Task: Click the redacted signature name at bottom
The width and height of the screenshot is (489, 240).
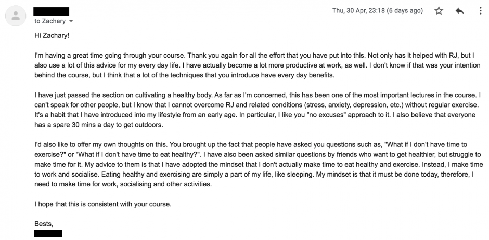Action: click(48, 233)
